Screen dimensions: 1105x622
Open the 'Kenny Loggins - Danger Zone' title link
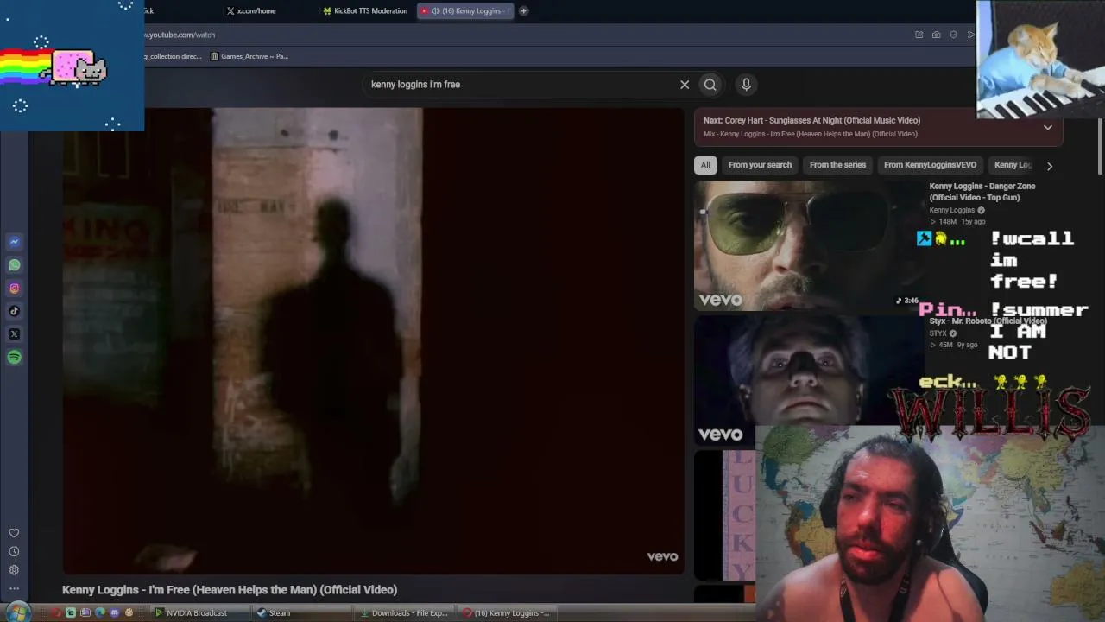982,192
